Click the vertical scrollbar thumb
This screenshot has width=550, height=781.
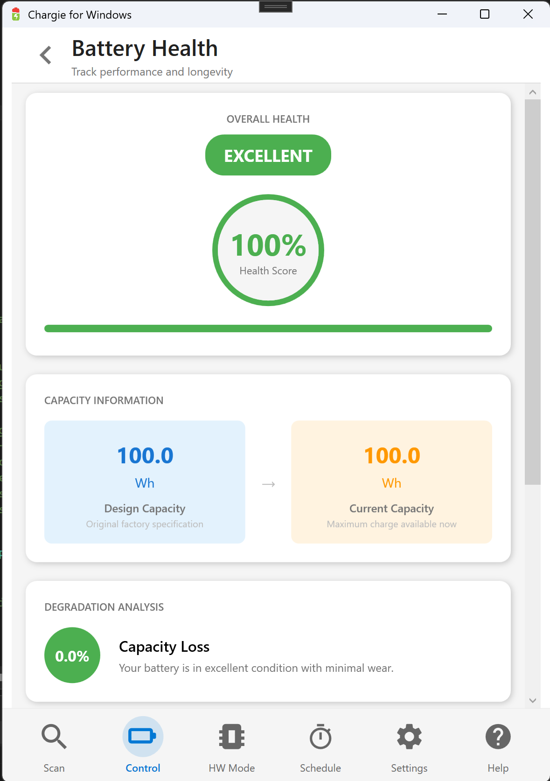(x=533, y=292)
